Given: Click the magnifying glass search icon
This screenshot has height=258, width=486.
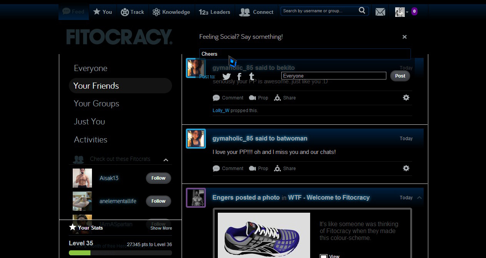Looking at the screenshot, I should tap(362, 11).
